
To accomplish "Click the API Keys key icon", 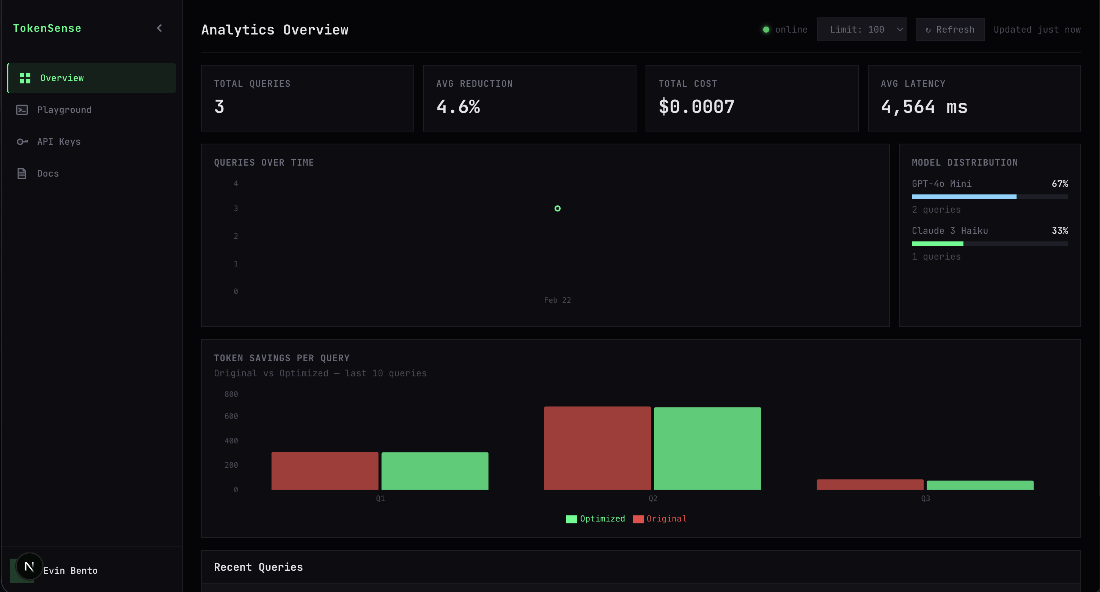I will [x=22, y=142].
